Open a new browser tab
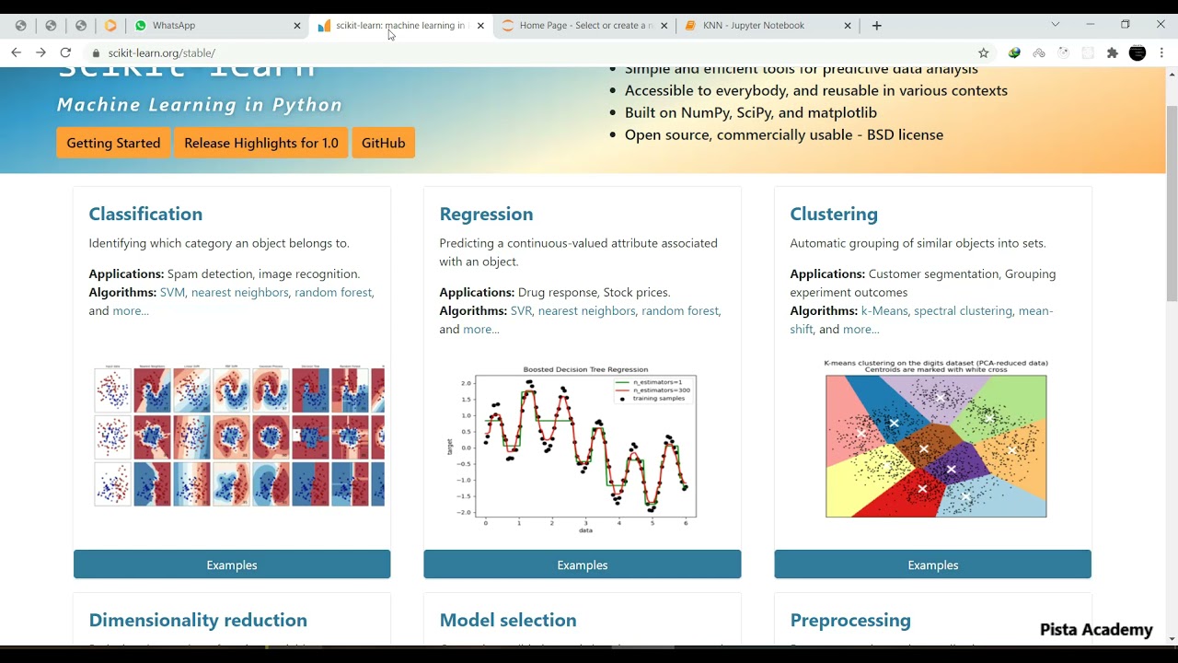1178x663 pixels. 877,26
